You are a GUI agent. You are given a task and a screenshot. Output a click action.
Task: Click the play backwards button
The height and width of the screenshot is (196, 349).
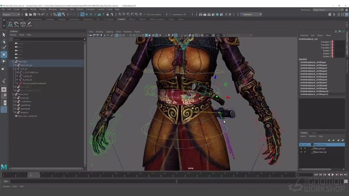[x=329, y=175]
